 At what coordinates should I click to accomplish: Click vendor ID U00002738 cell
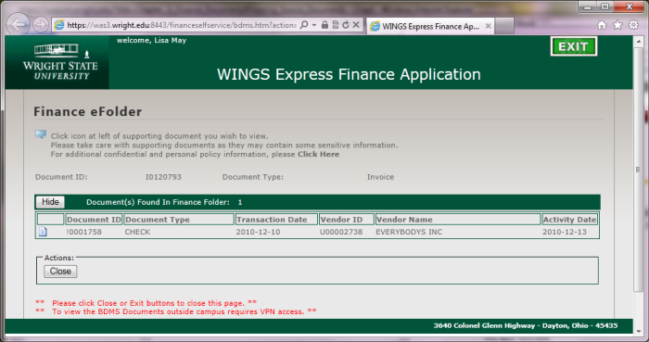341,232
